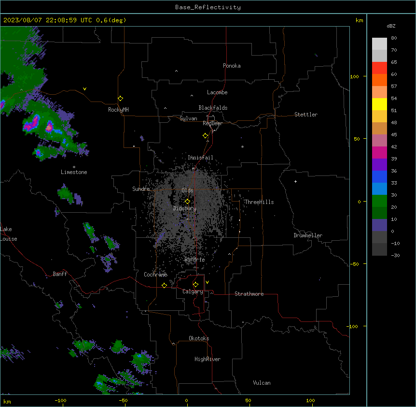Click the Olds label
Viewport: 416px width, 407px height.
click(x=187, y=190)
